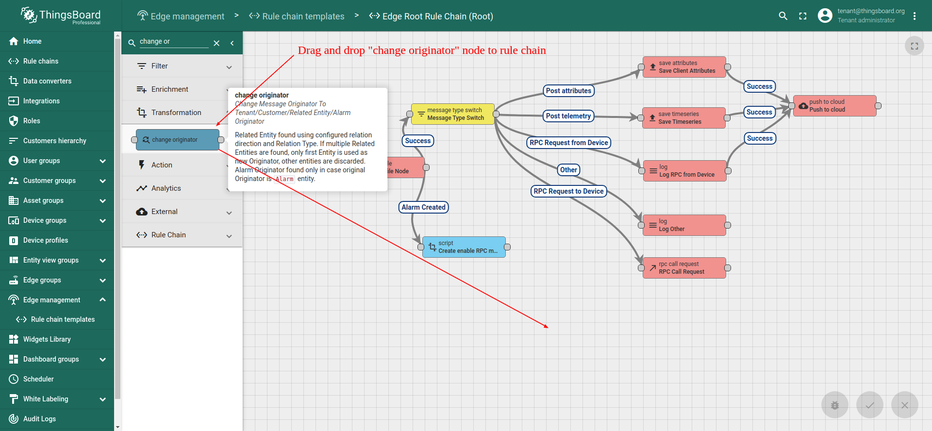
Task: Open the Transformation node category
Action: [x=182, y=113]
